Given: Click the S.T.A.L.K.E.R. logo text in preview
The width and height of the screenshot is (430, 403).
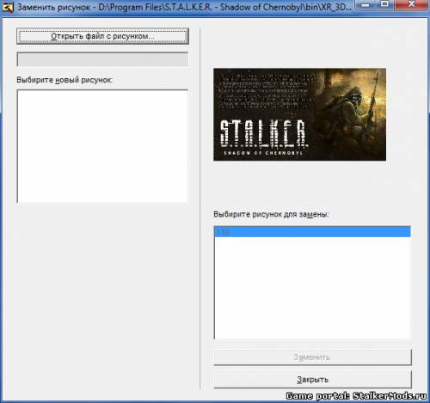Looking at the screenshot, I should coord(262,133).
